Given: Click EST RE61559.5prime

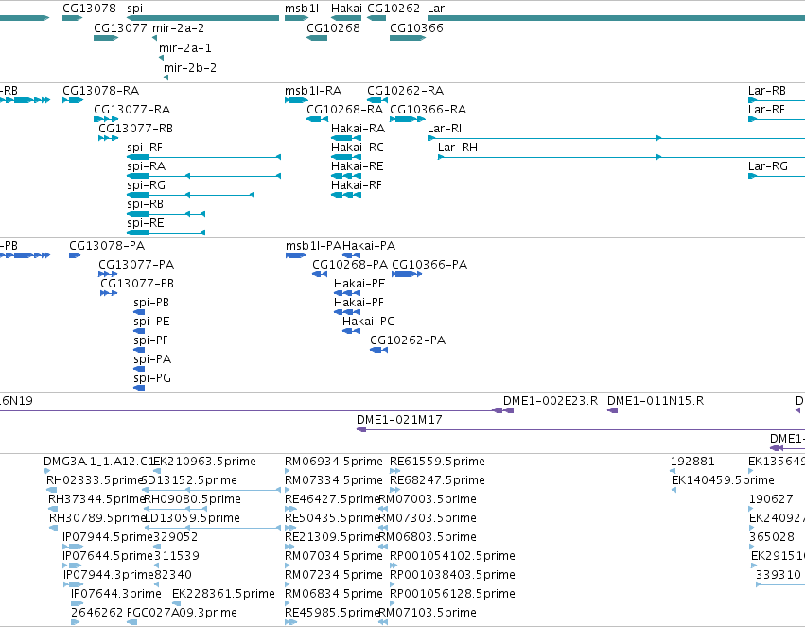Looking at the screenshot, I should (437, 462).
